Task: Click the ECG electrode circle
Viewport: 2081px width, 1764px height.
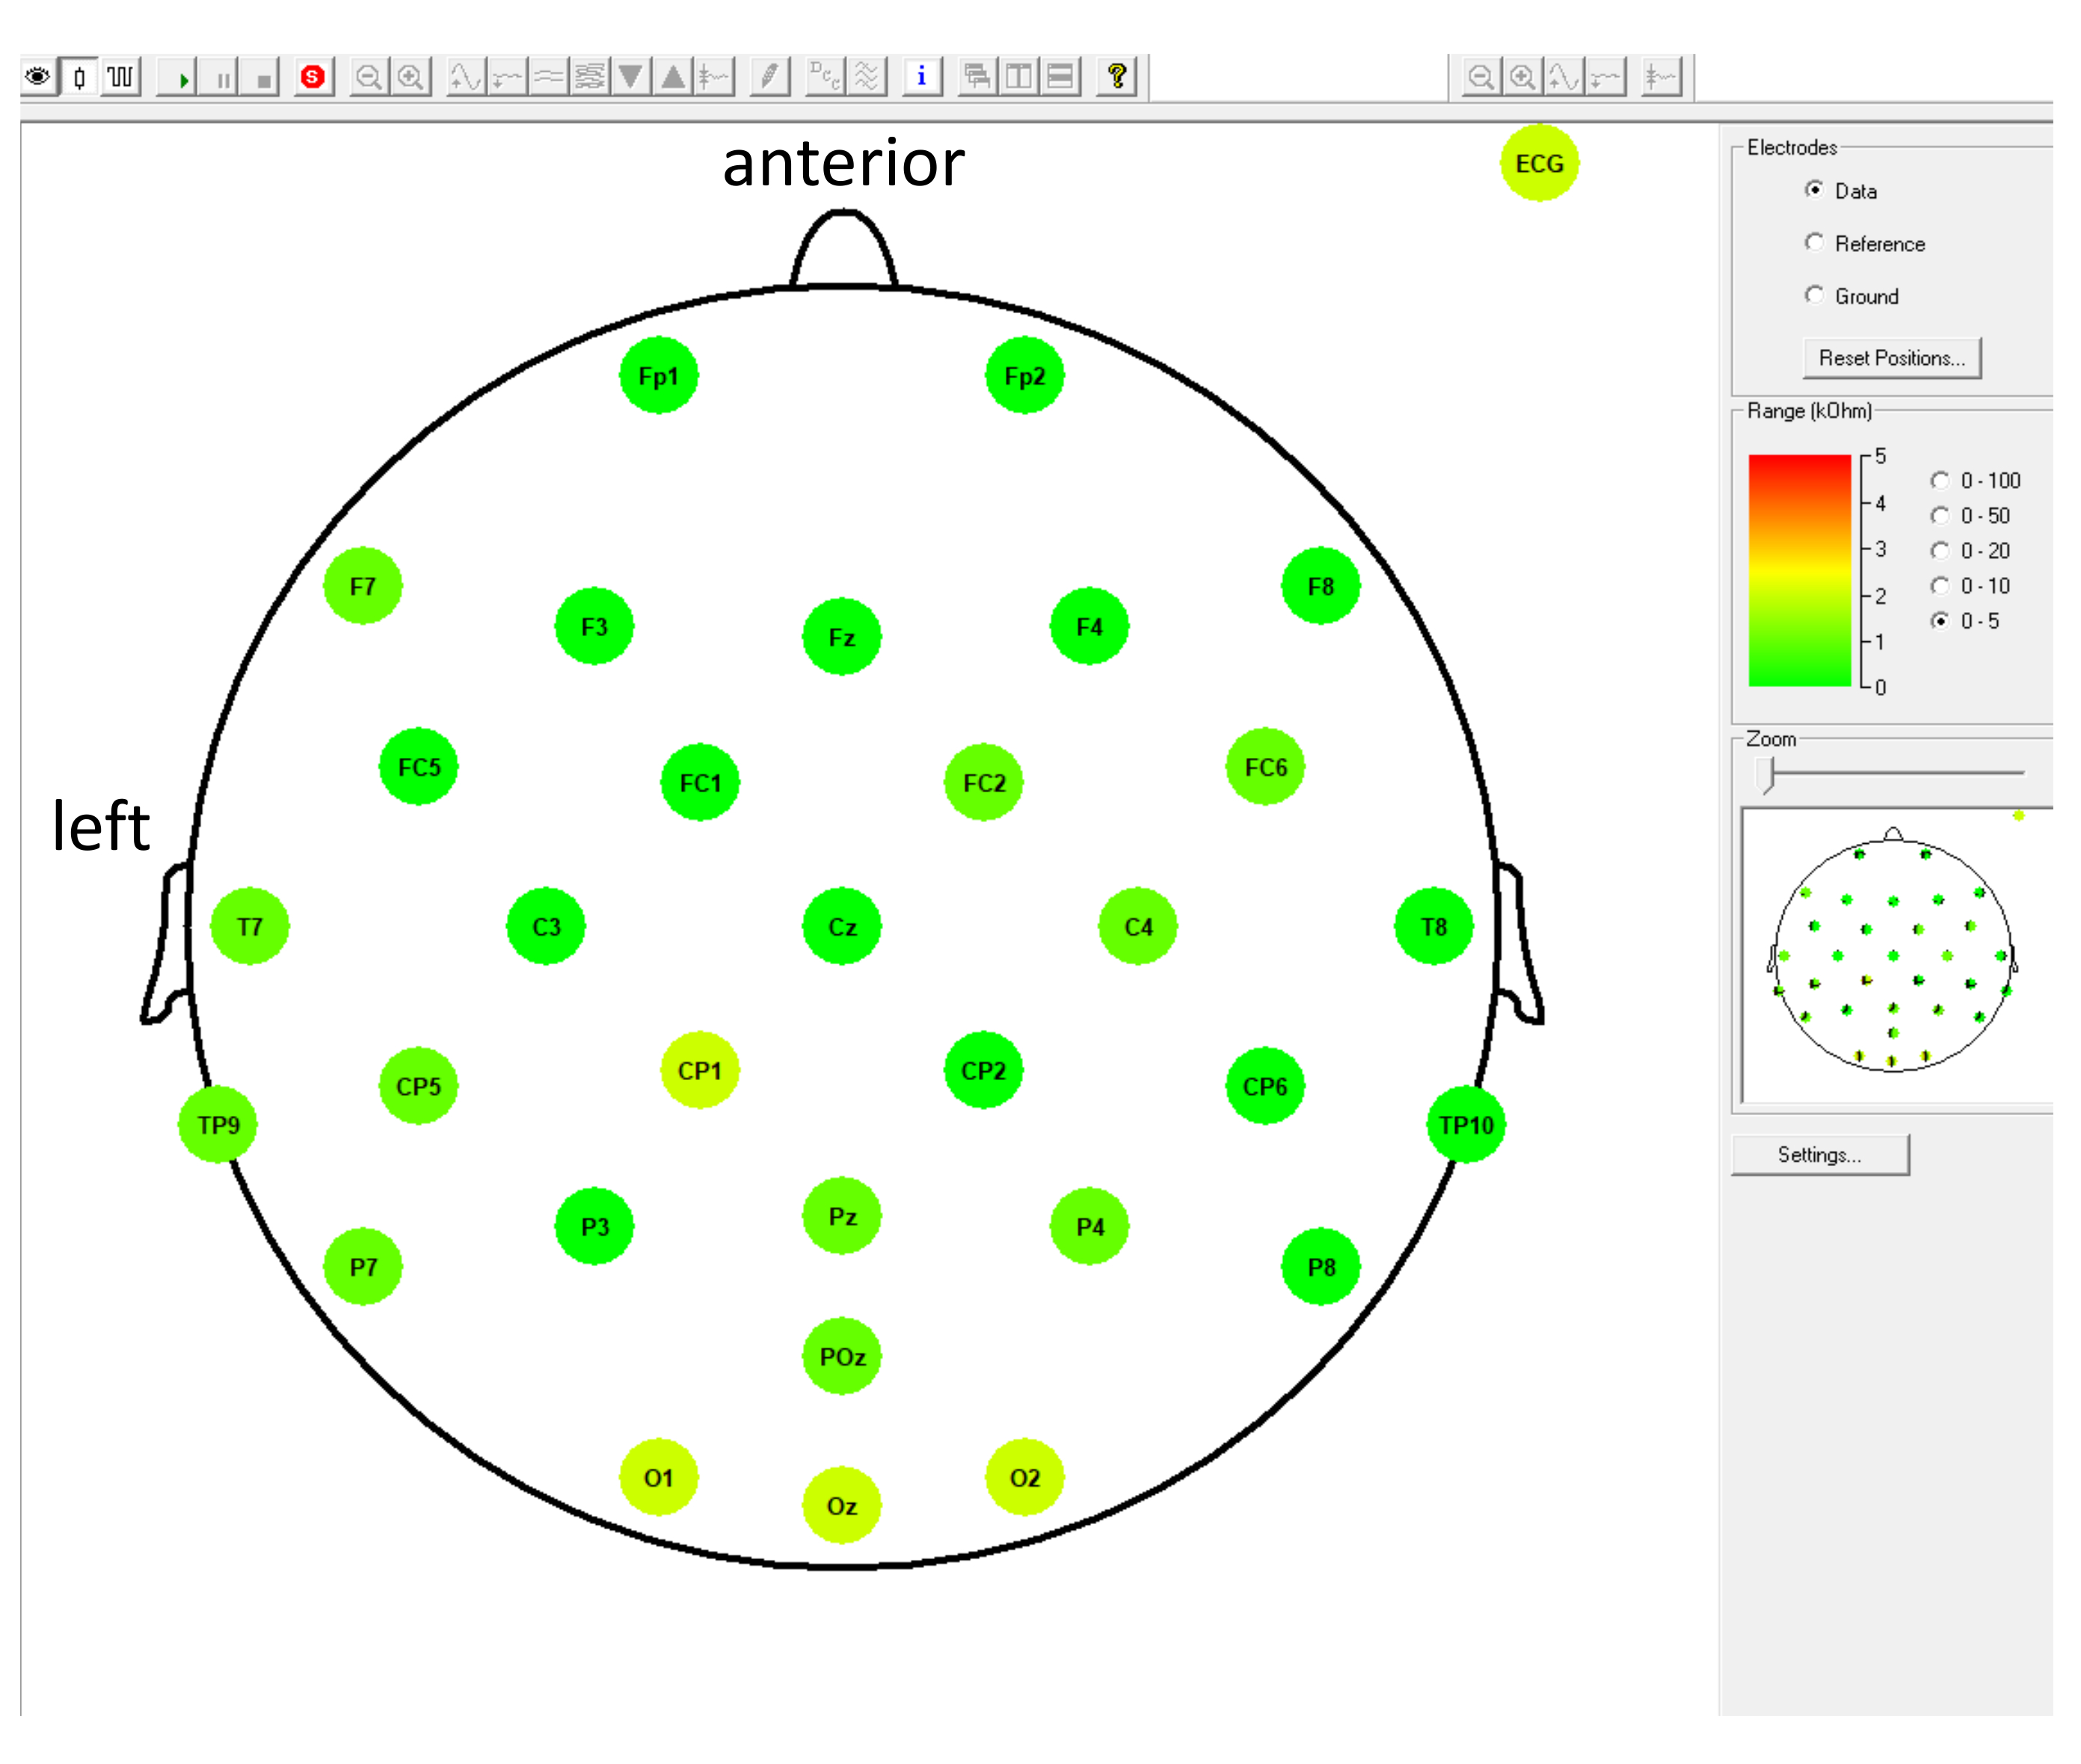Action: point(1537,164)
